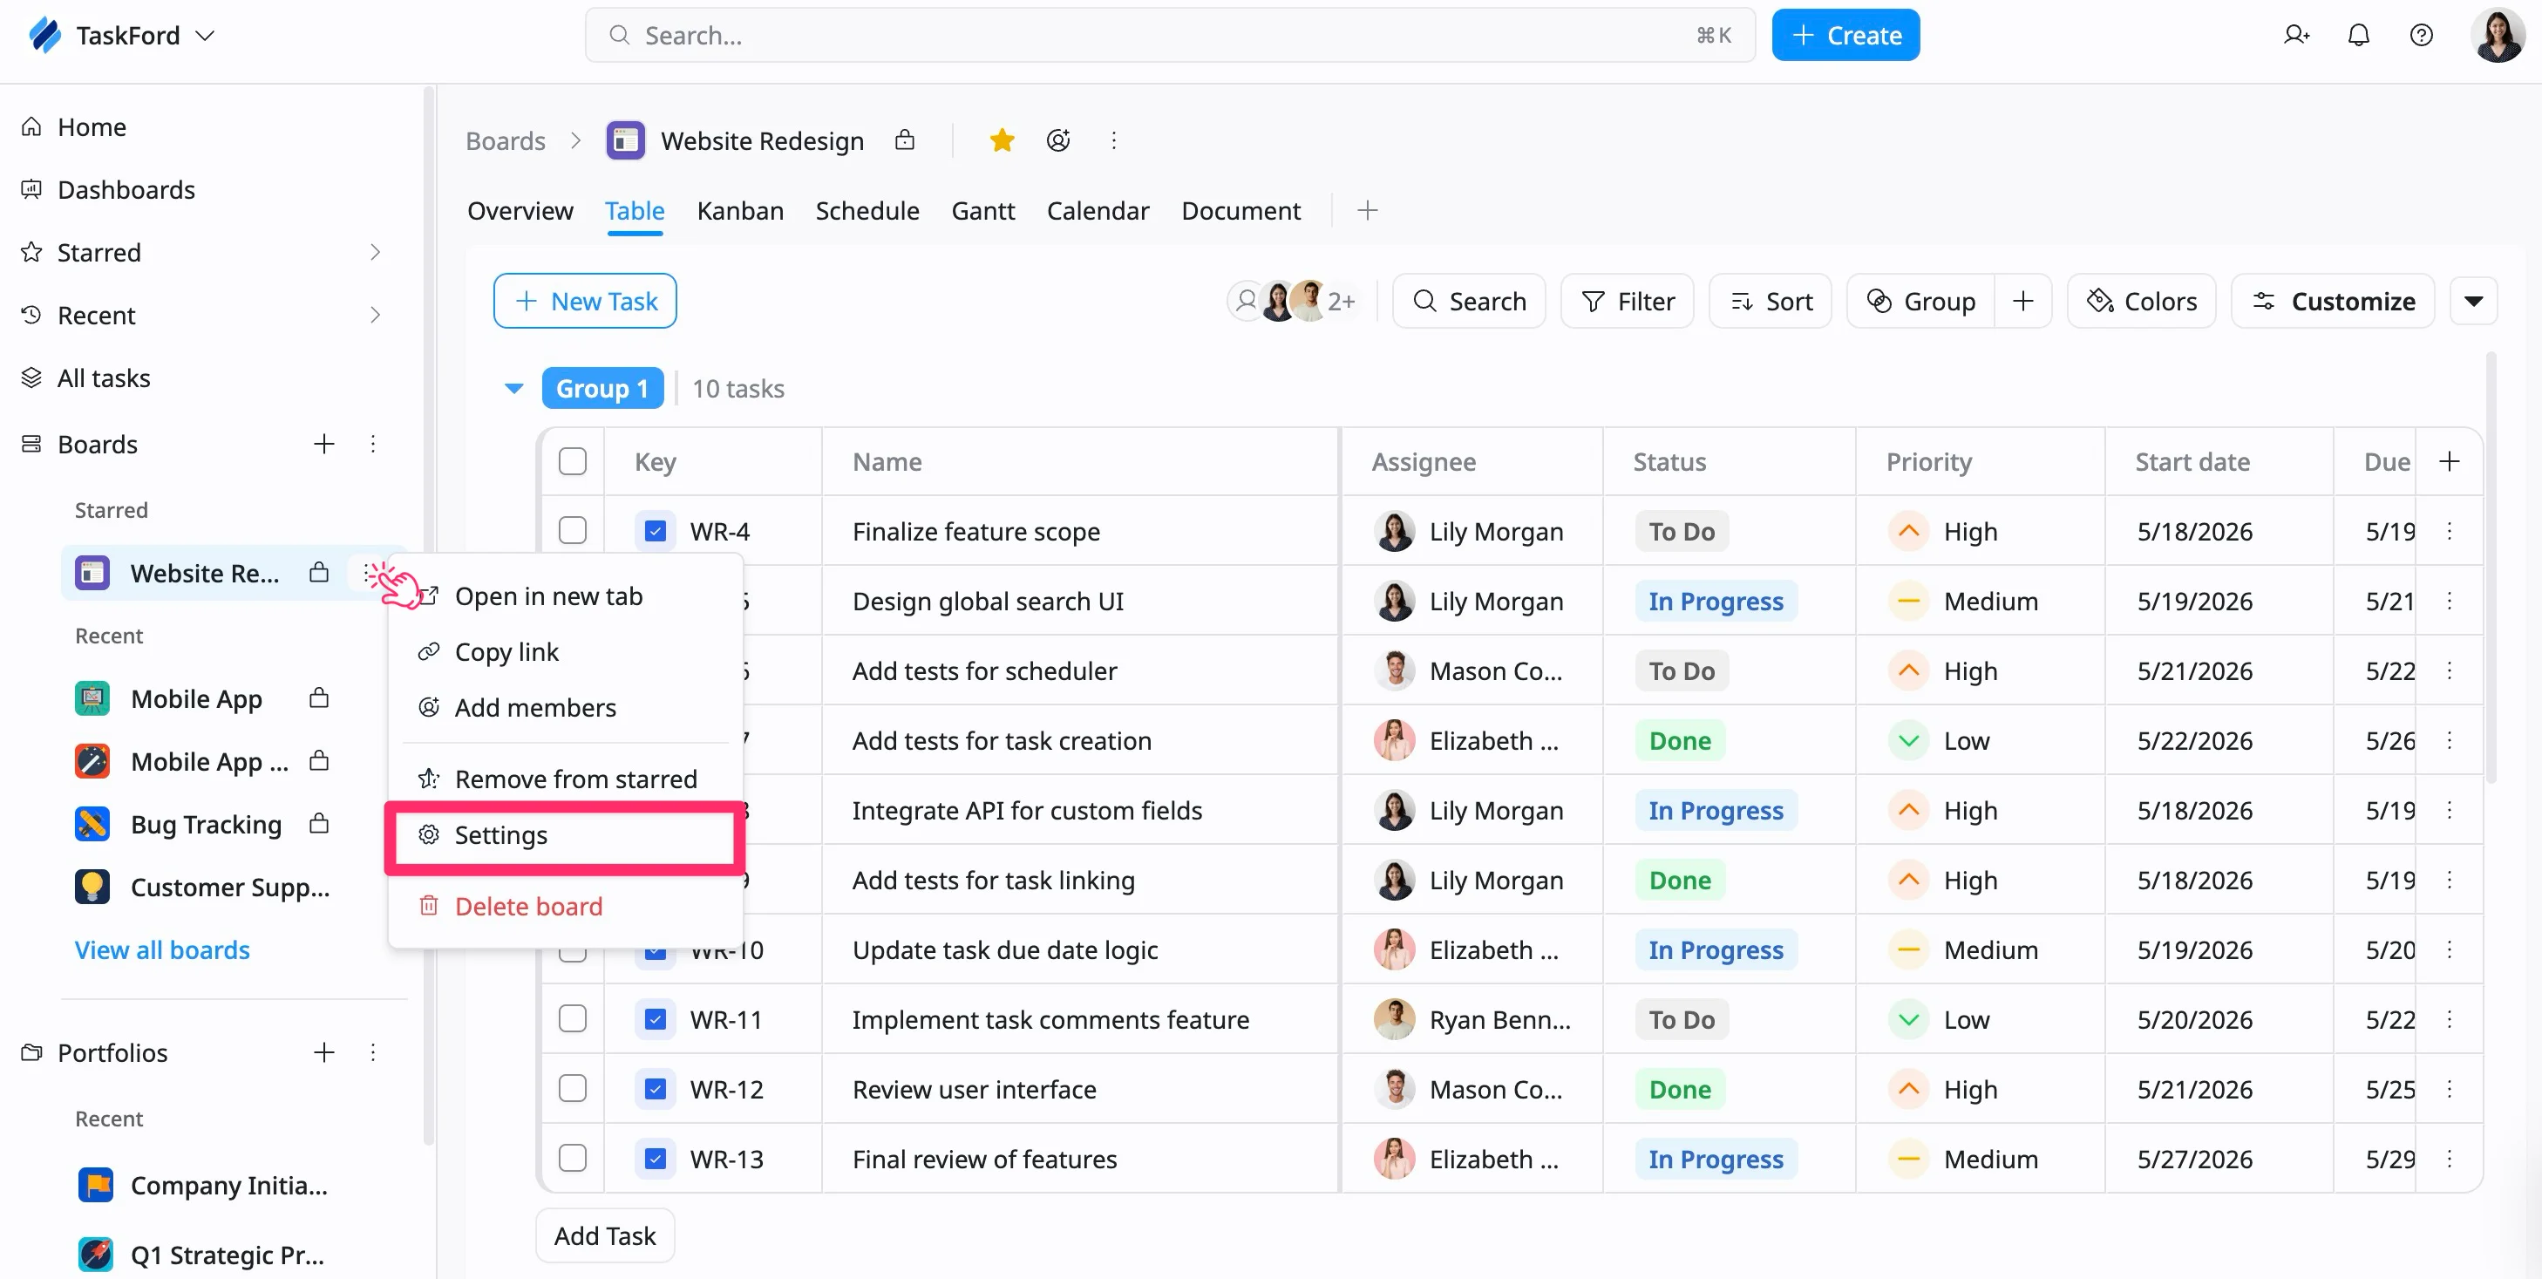Click the Group 1 blue label
The image size is (2542, 1279).
(x=602, y=388)
